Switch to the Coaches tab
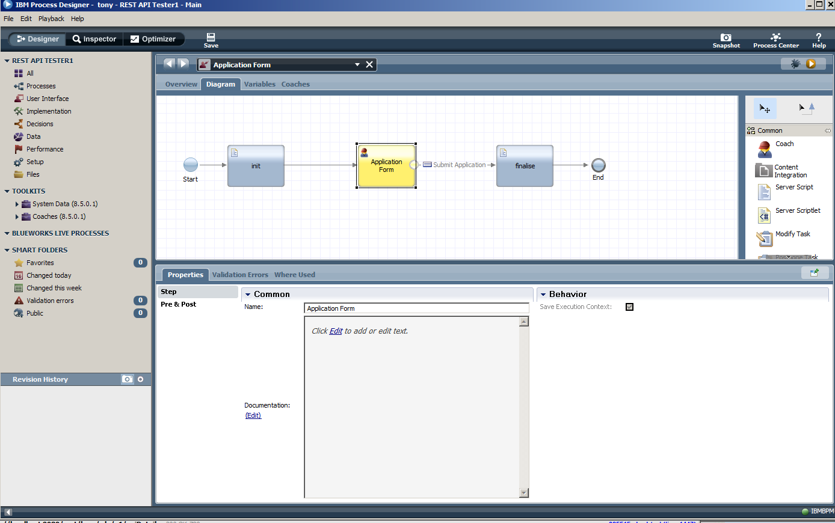The width and height of the screenshot is (835, 523). [295, 84]
